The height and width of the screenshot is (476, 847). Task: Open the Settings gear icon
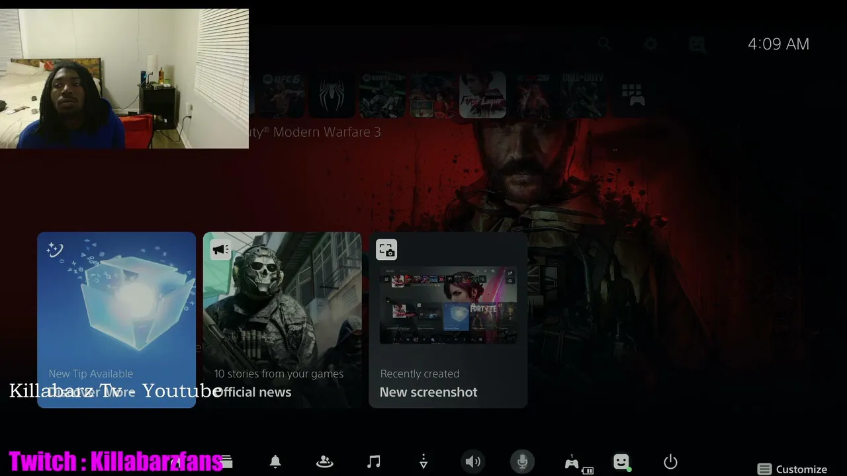coord(650,44)
